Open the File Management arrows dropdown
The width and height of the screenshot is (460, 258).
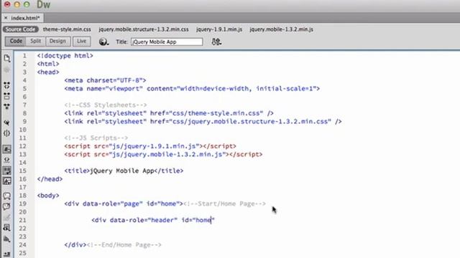coord(216,42)
